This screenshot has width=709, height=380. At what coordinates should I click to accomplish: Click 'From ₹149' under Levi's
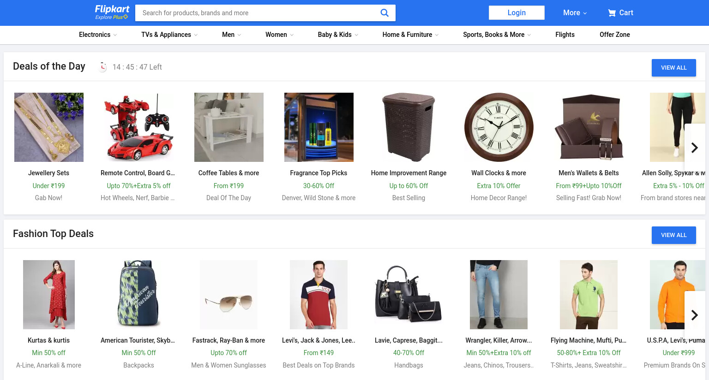click(319, 353)
